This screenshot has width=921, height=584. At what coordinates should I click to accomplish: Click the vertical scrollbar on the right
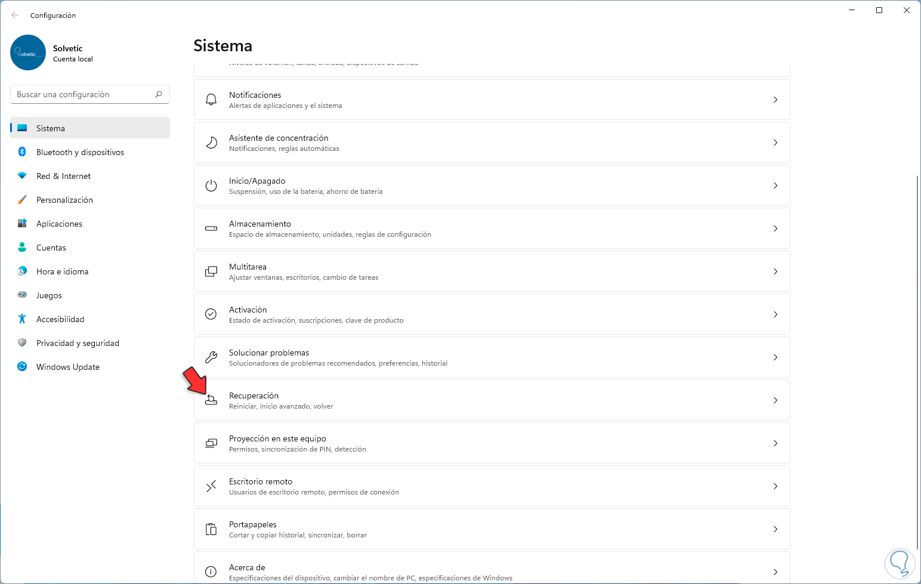[917, 358]
